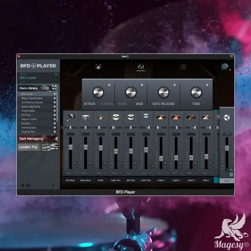Expand the London 70s library
The width and height of the screenshot is (251, 251).
[37, 147]
